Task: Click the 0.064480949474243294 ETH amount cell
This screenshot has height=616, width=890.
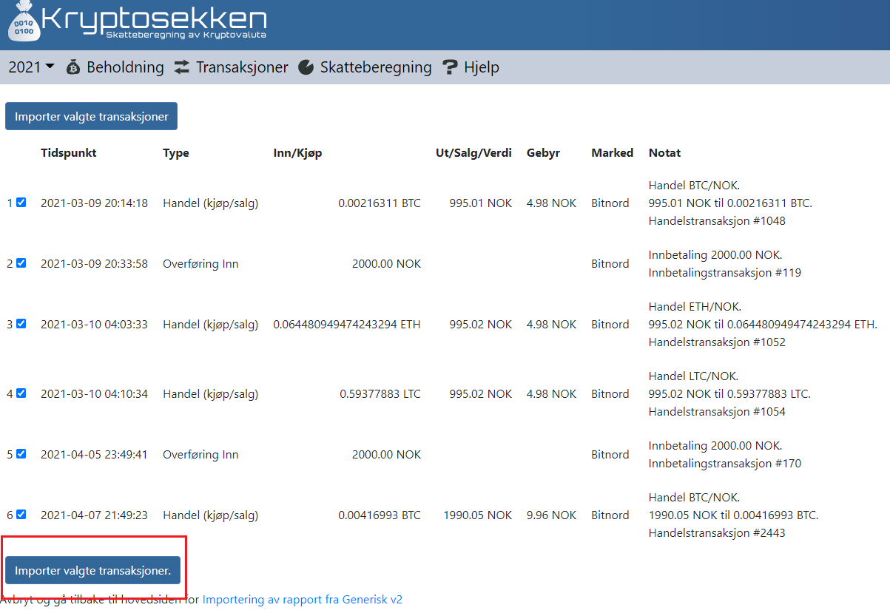Action: coord(347,325)
